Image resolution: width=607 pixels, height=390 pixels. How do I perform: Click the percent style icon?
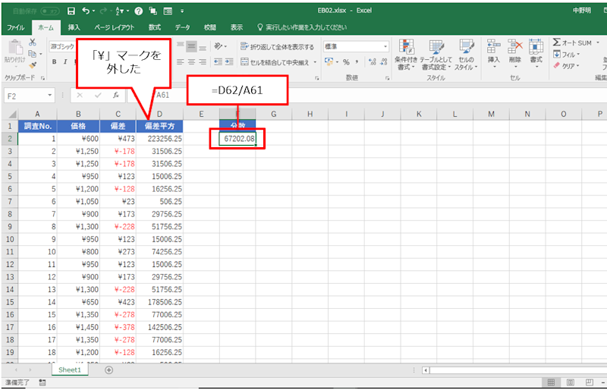point(346,62)
